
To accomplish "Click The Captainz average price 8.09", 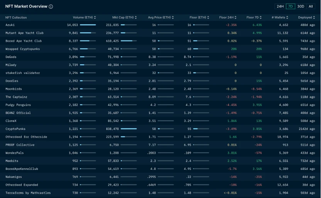I will (152, 97).
